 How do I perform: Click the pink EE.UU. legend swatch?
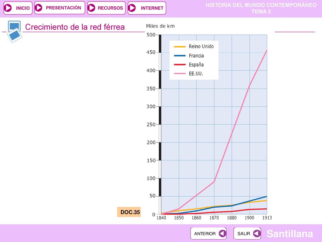click(x=180, y=73)
